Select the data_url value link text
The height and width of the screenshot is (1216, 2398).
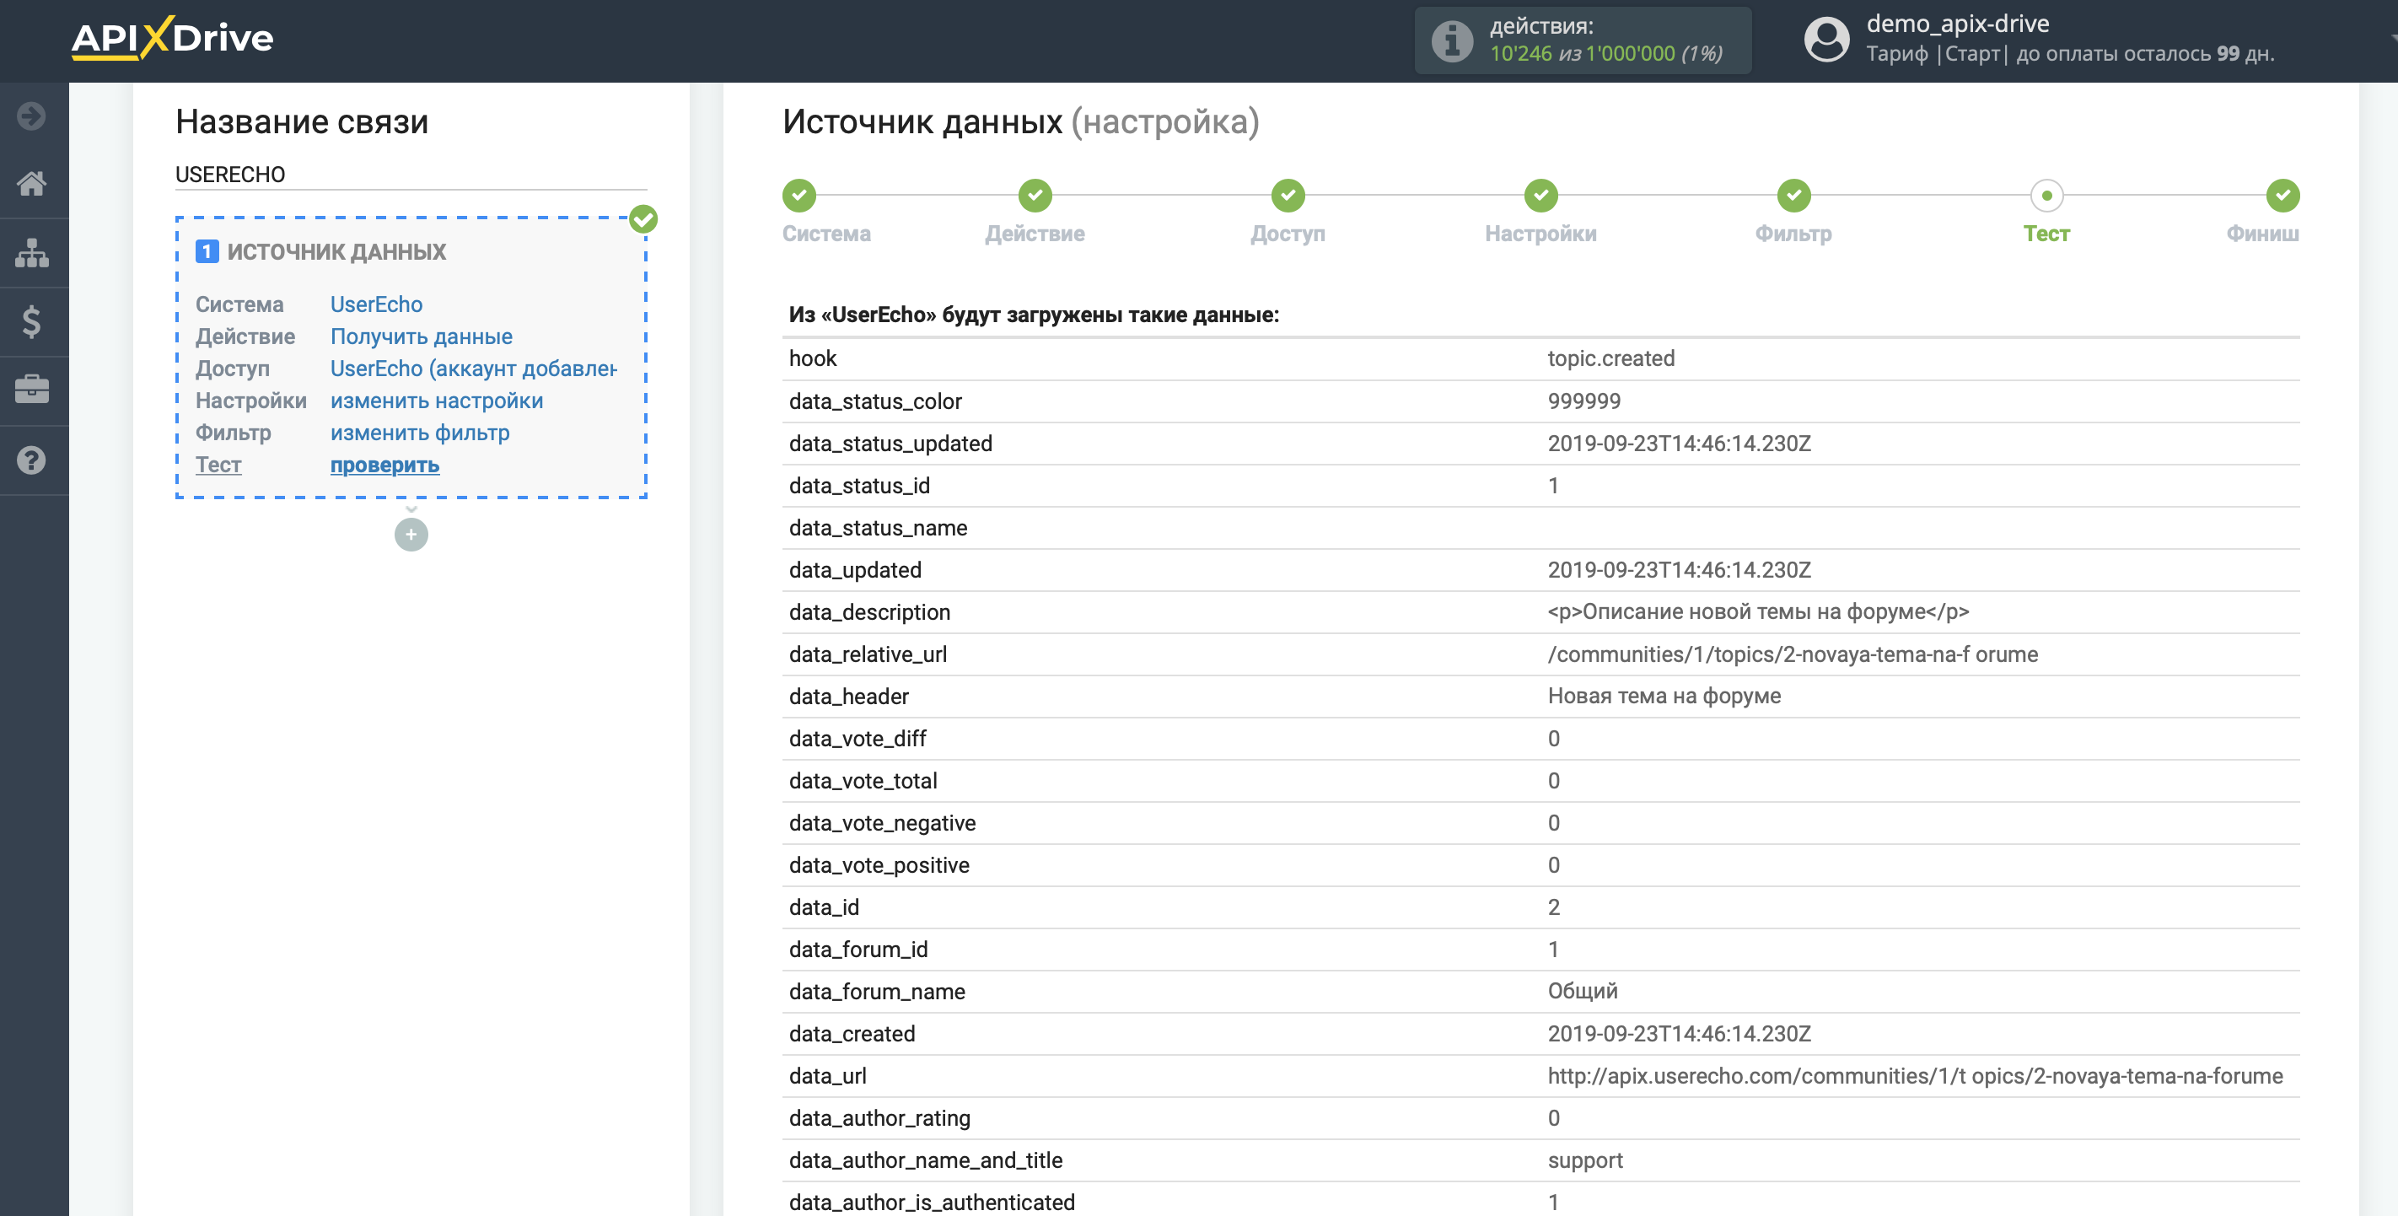(x=1915, y=1075)
